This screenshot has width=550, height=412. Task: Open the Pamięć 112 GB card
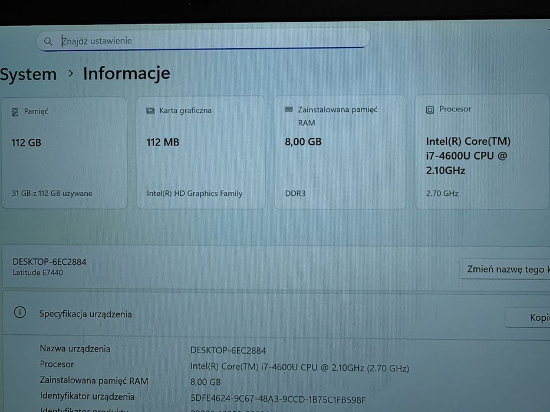pos(64,153)
